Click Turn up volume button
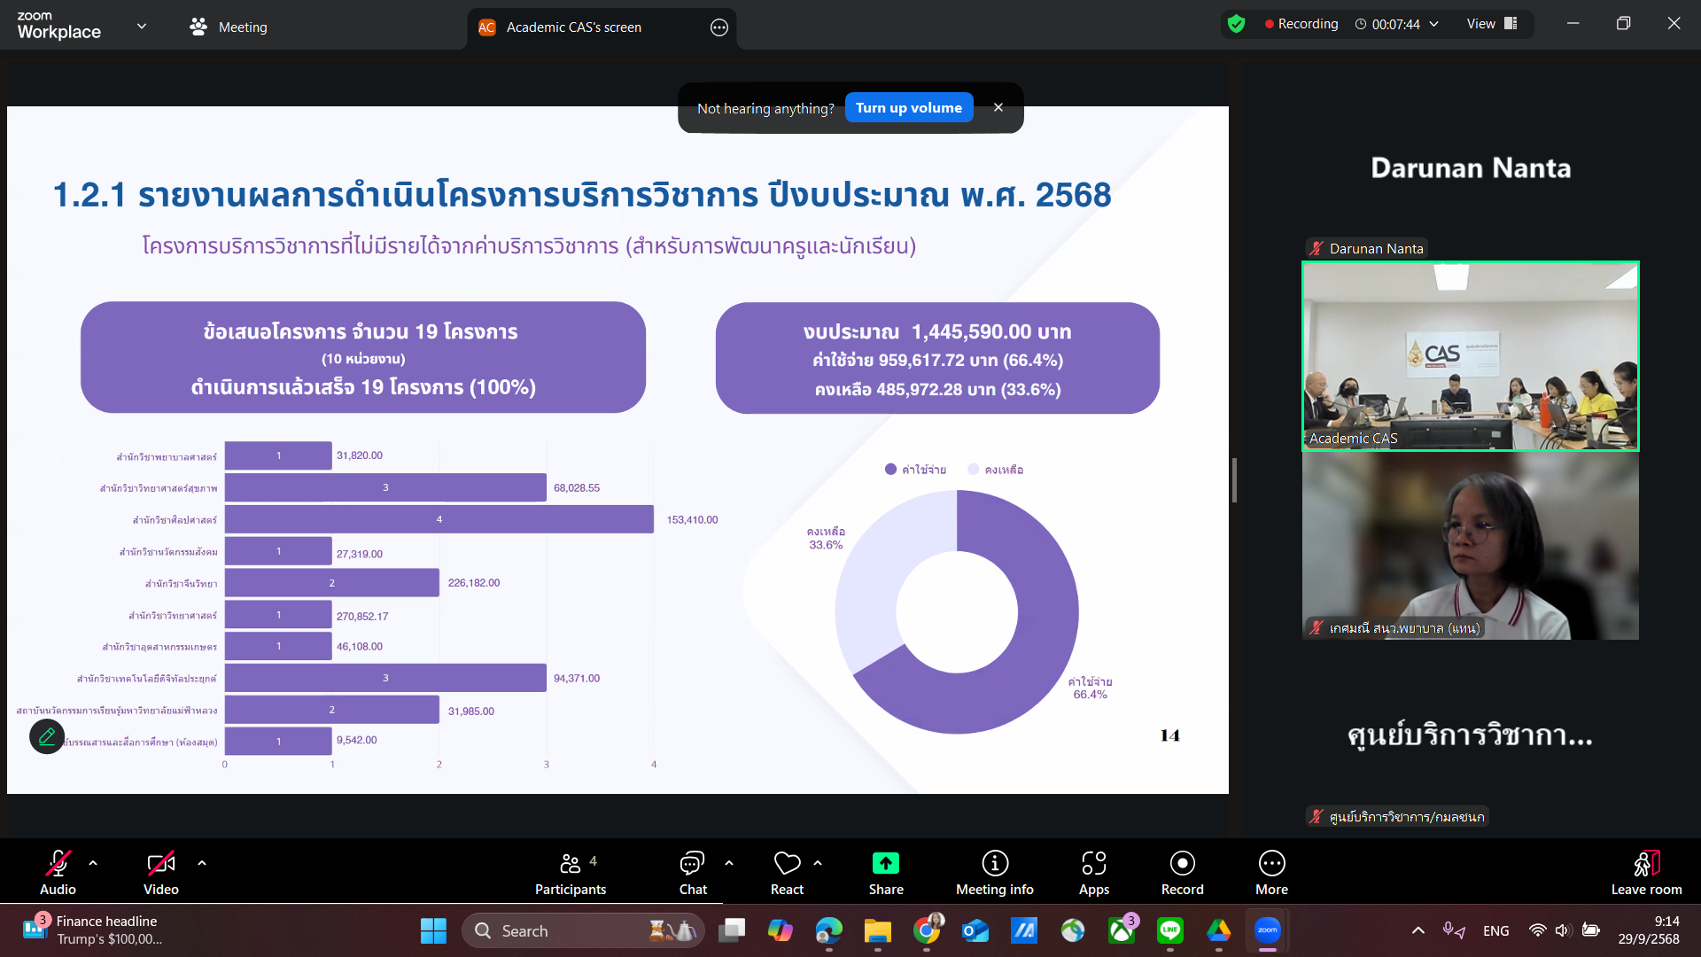This screenshot has width=1701, height=957. [908, 108]
